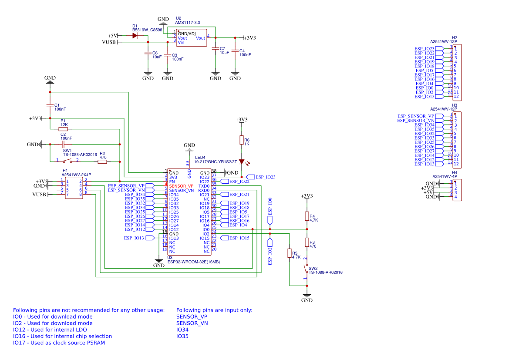Image resolution: width=509 pixels, height=360 pixels.
Task: Click the 'A2541WV-2X4P' label above H1
Action: click(76, 175)
